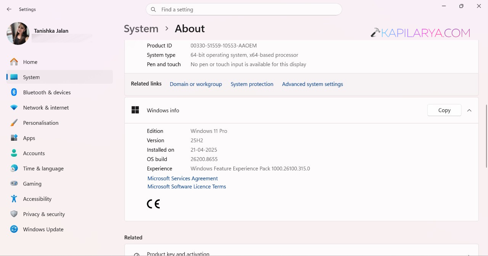Viewport: 488px width, 256px height.
Task: Collapse the Windows info section chevron
Action: tap(469, 110)
